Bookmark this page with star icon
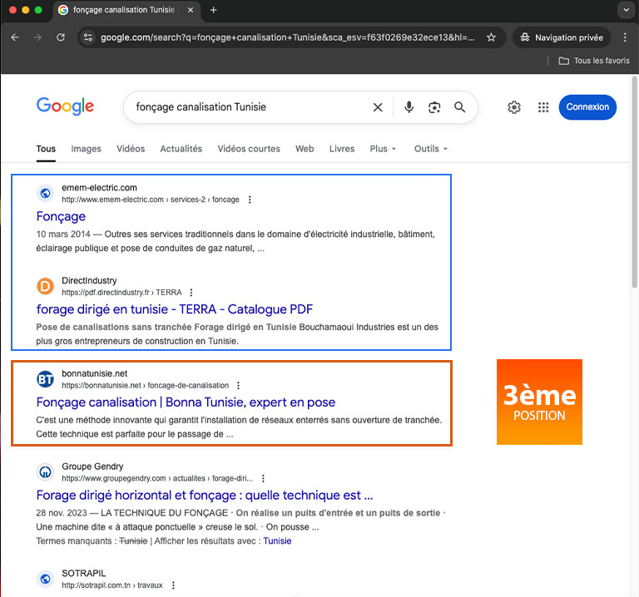This screenshot has width=639, height=597. 491,37
